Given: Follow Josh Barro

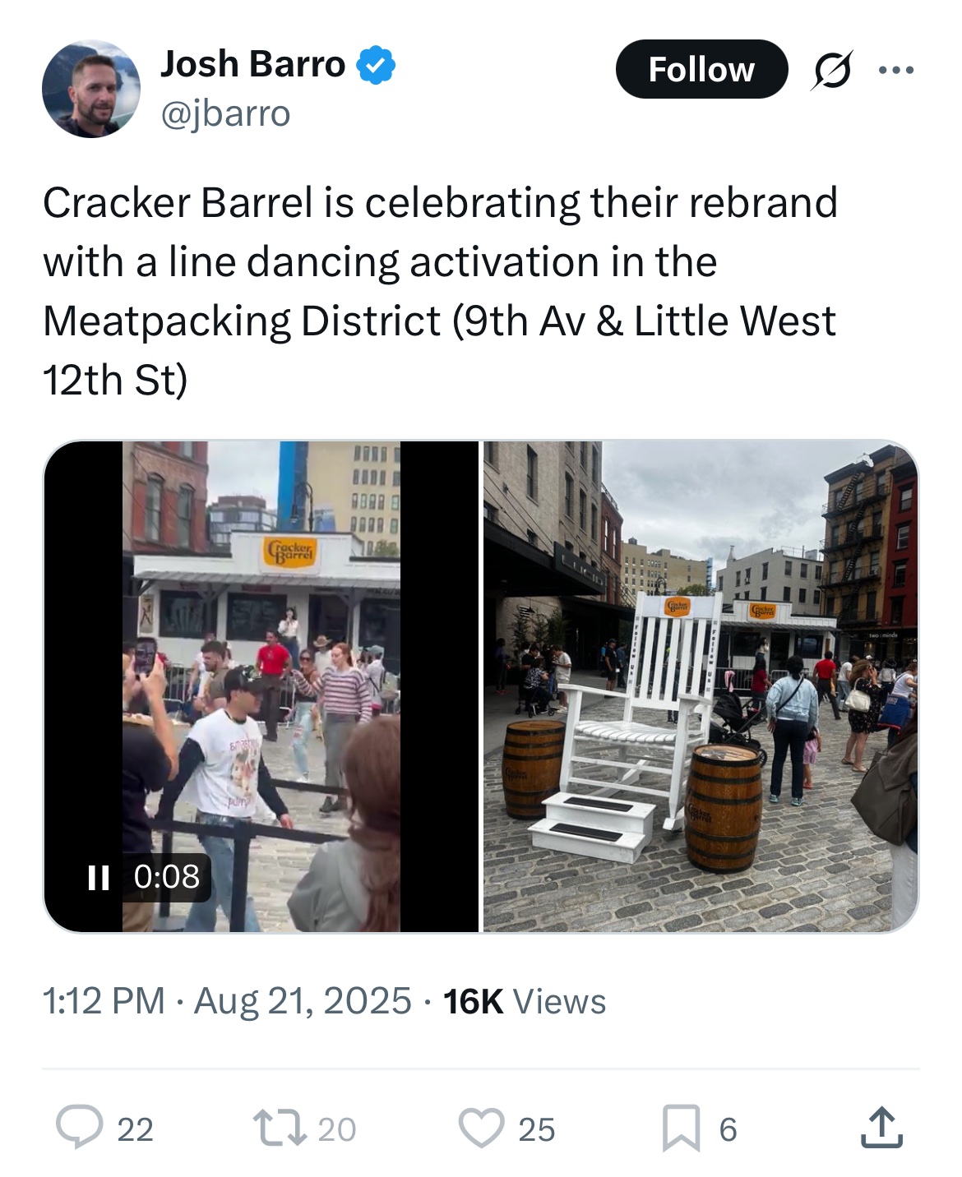Looking at the screenshot, I should pos(701,69).
